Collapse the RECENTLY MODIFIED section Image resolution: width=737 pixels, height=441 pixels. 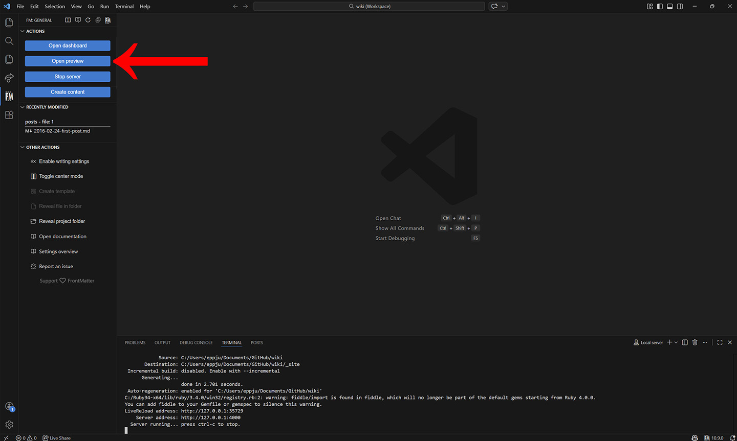(47, 107)
